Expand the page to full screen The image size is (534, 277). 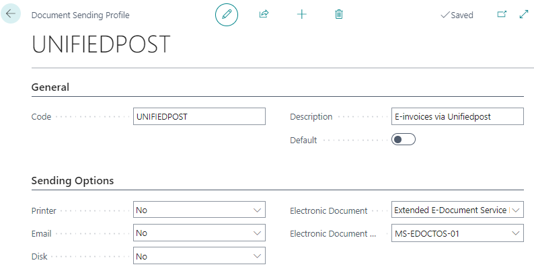click(x=524, y=14)
